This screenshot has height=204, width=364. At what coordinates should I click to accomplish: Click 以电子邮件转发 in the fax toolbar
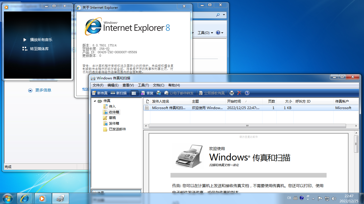(179, 93)
